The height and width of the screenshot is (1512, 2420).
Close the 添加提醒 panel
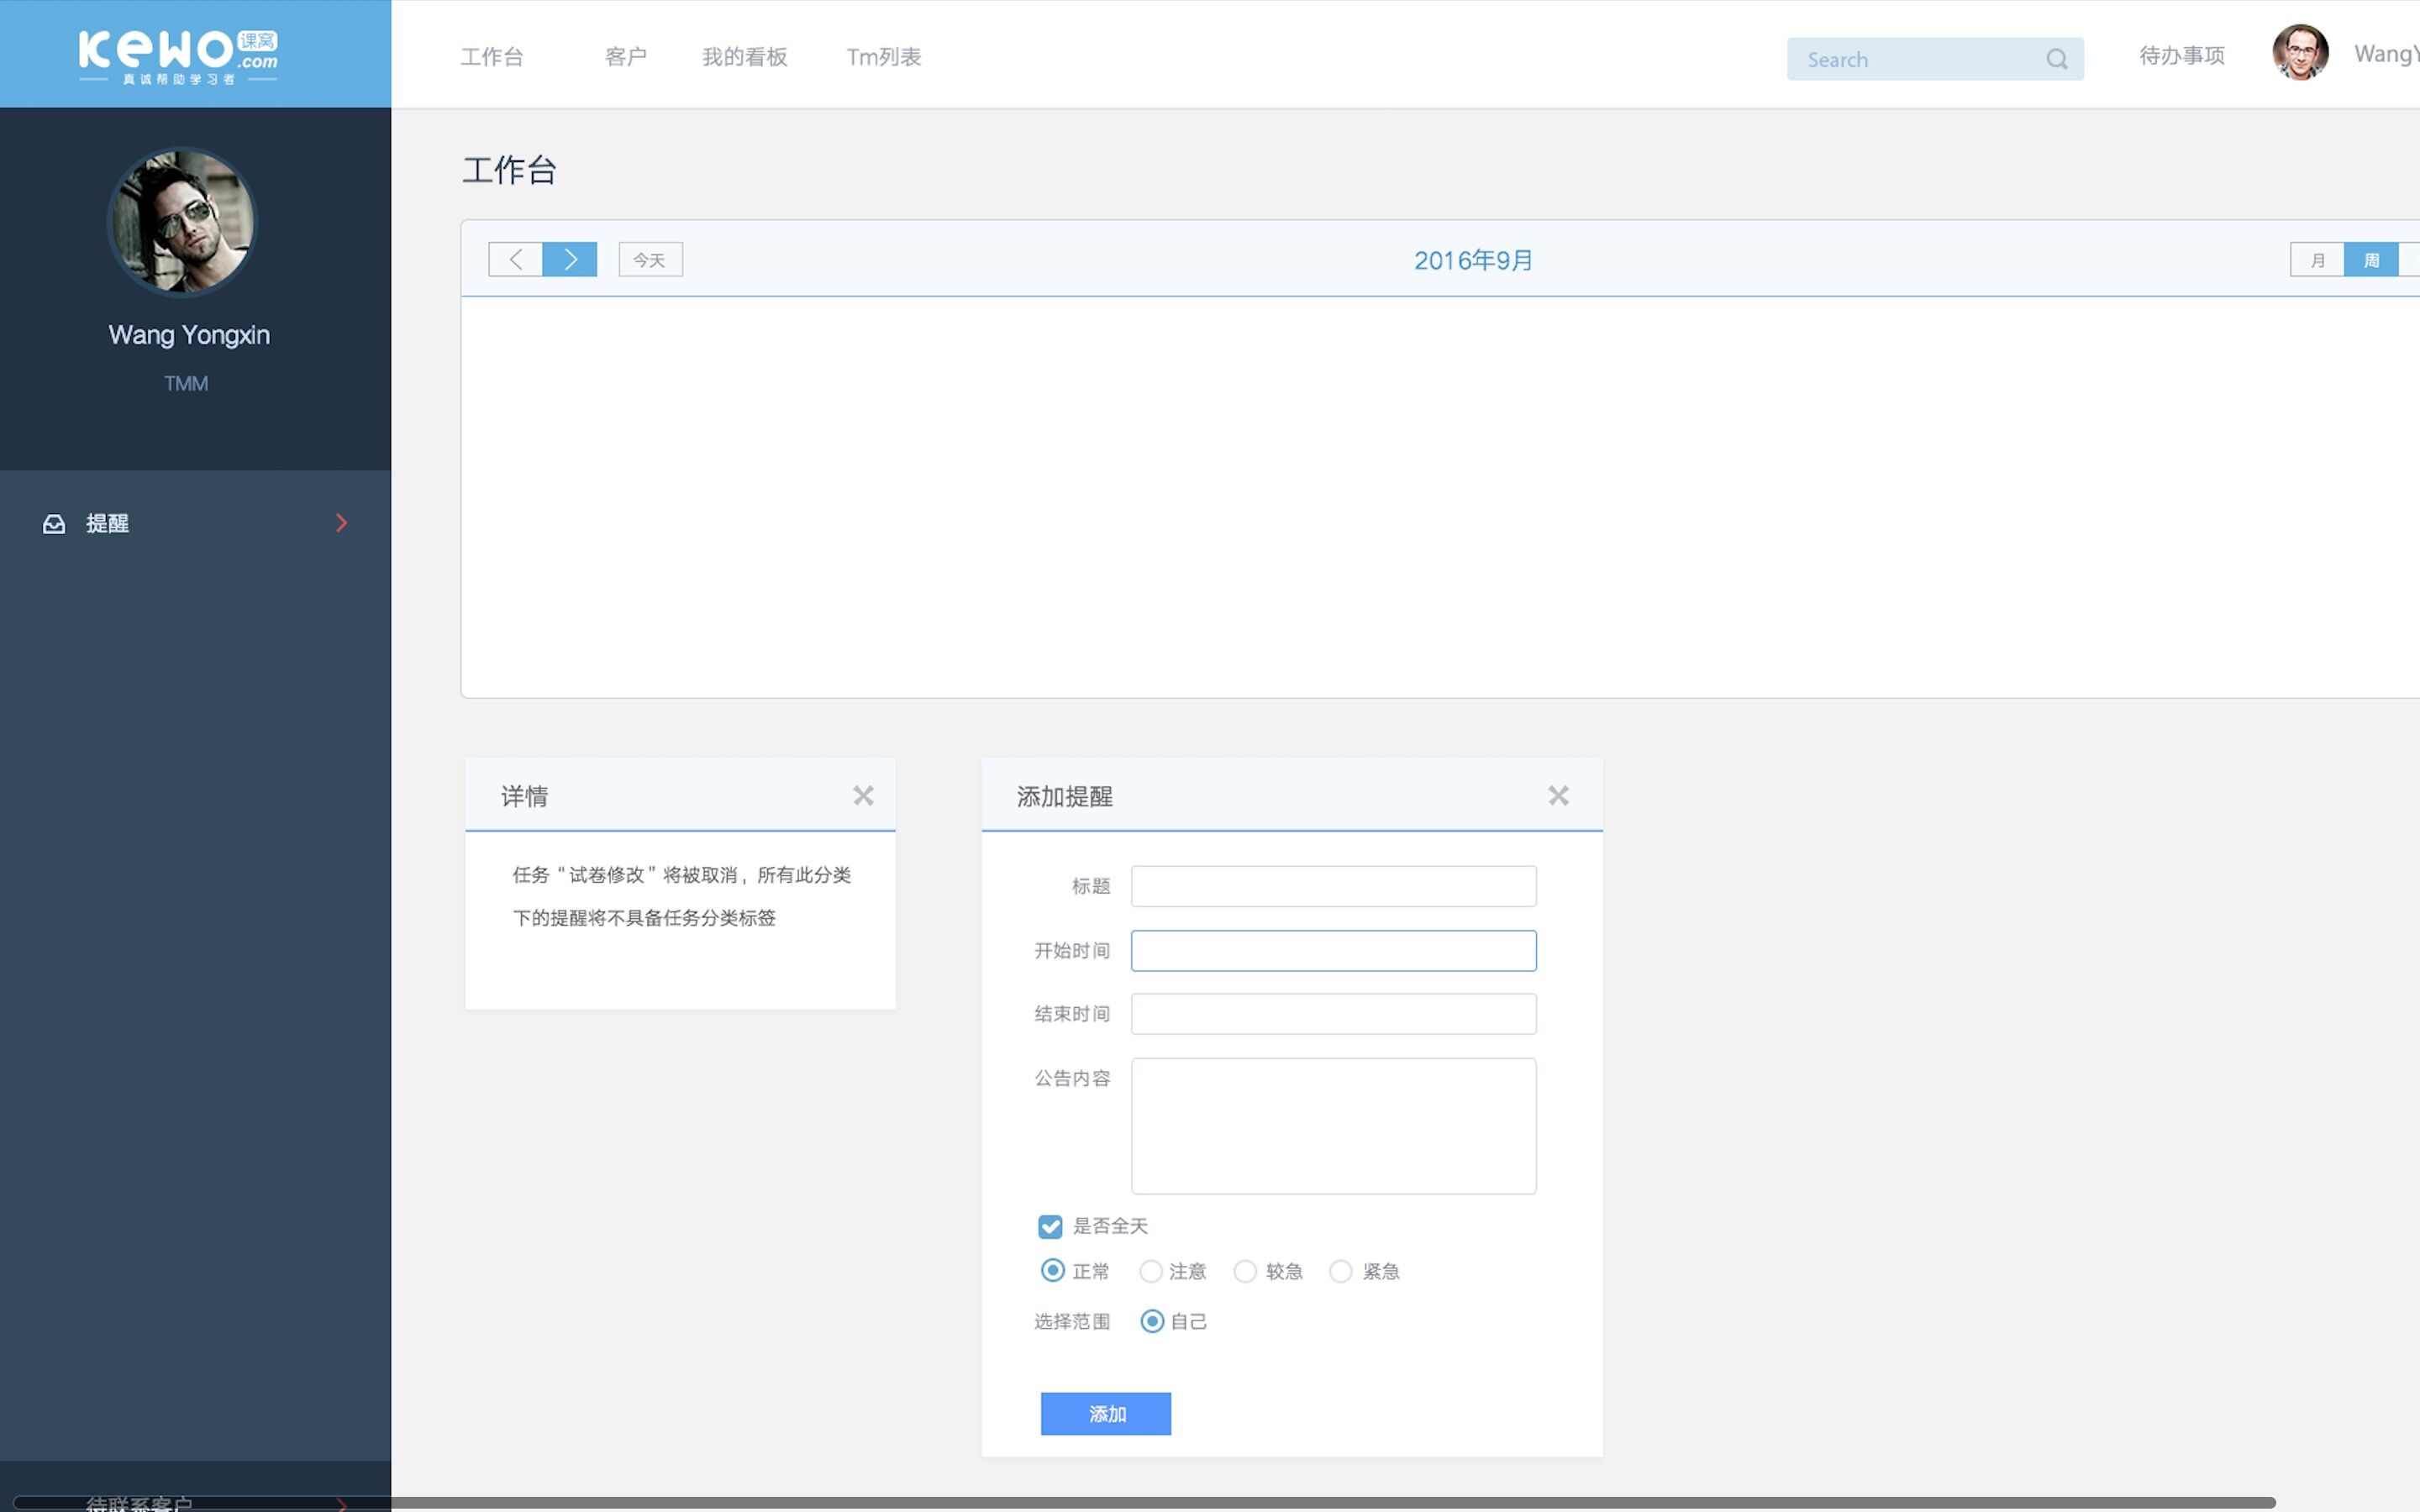coord(1558,795)
